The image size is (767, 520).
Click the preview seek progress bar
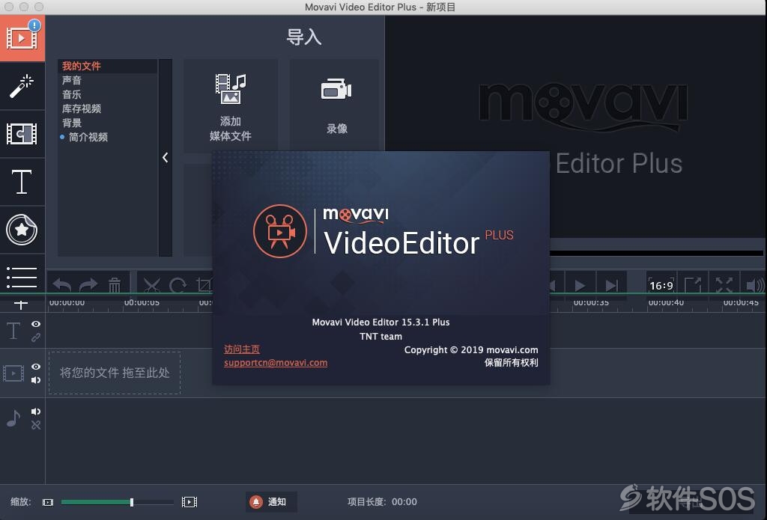(x=657, y=253)
